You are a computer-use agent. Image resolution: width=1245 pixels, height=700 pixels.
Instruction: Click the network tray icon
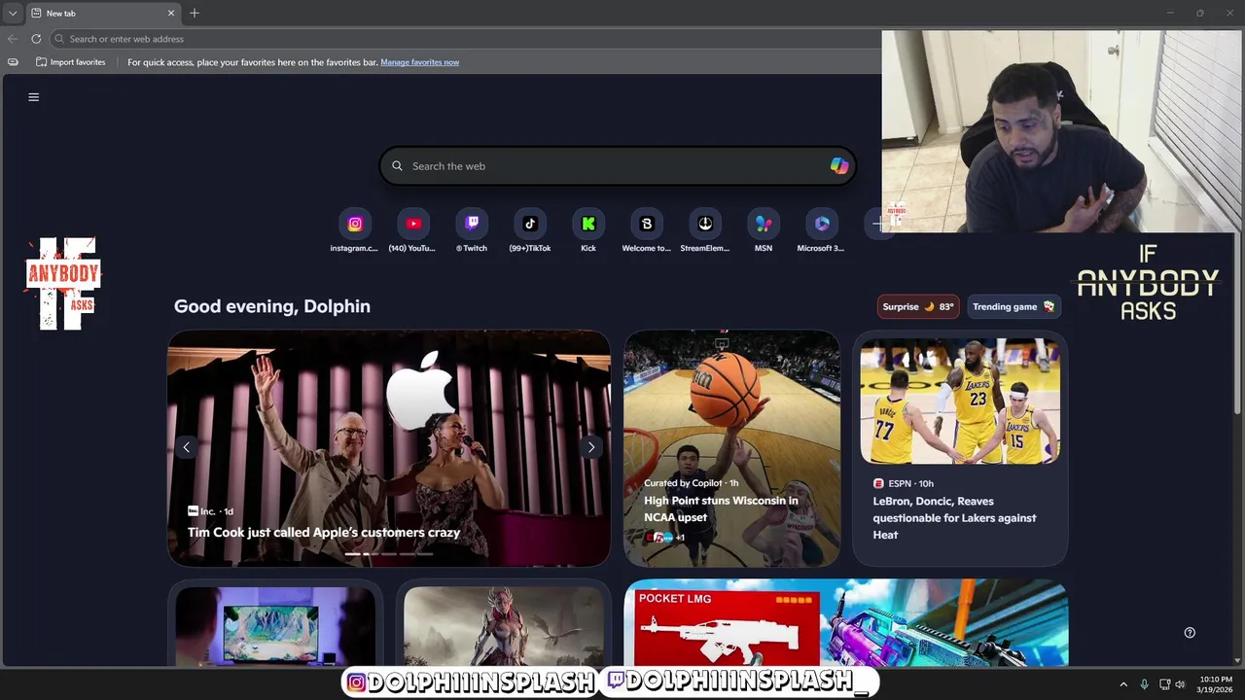coord(1164,684)
